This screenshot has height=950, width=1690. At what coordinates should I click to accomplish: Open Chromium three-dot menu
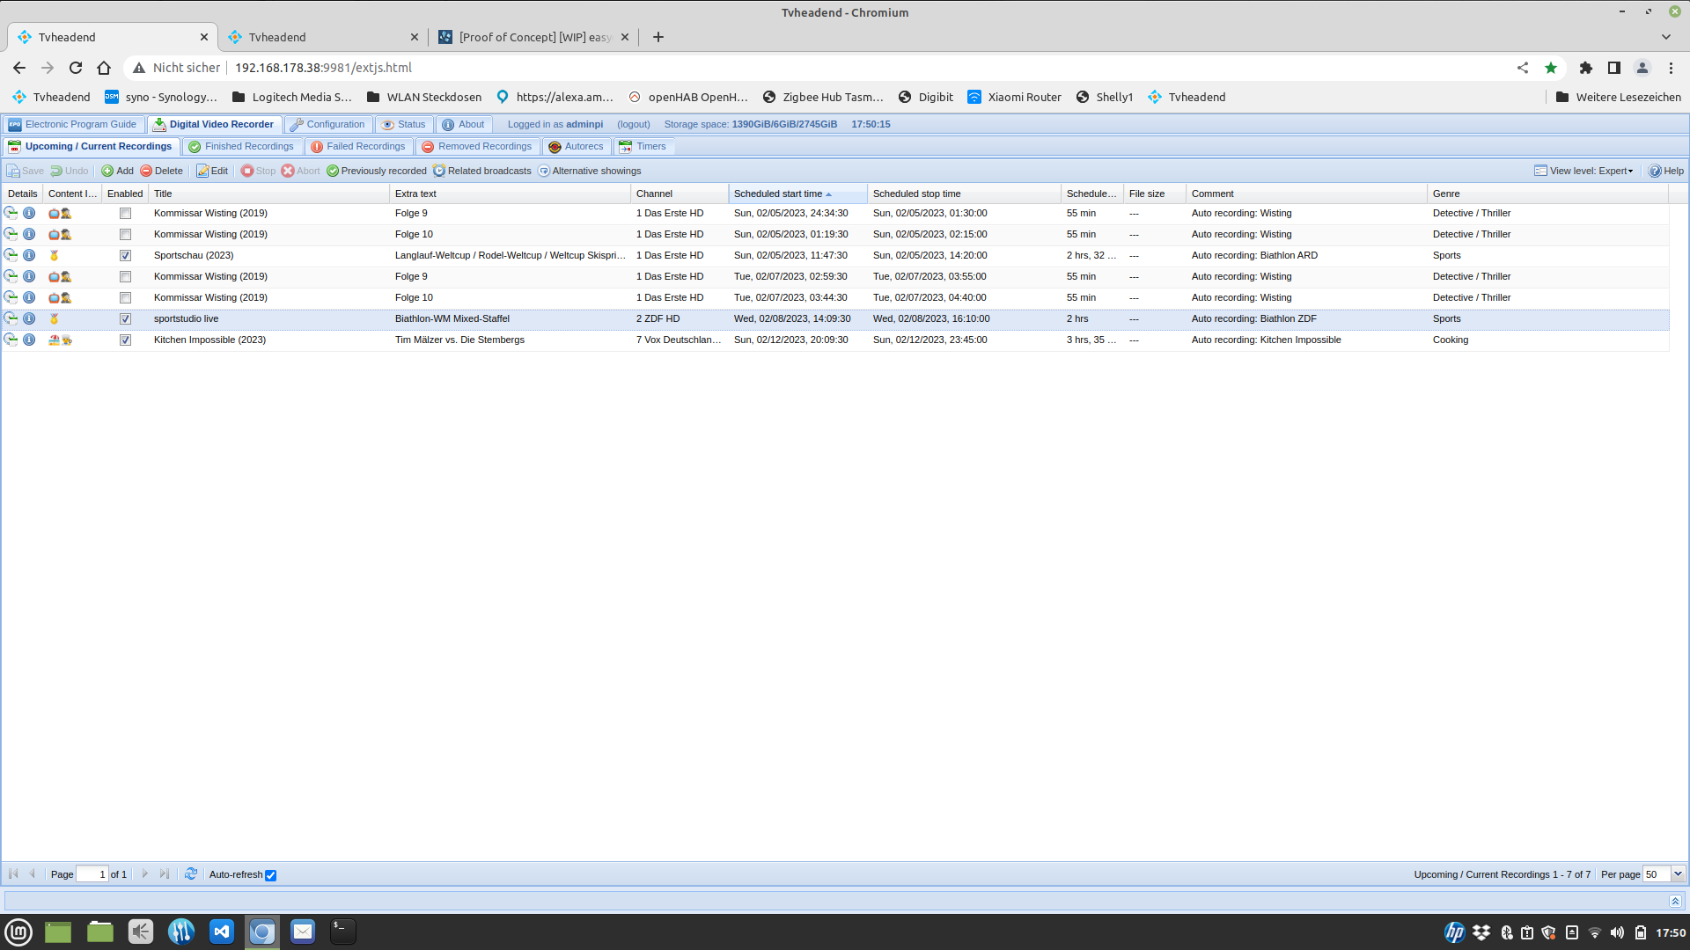pos(1671,68)
